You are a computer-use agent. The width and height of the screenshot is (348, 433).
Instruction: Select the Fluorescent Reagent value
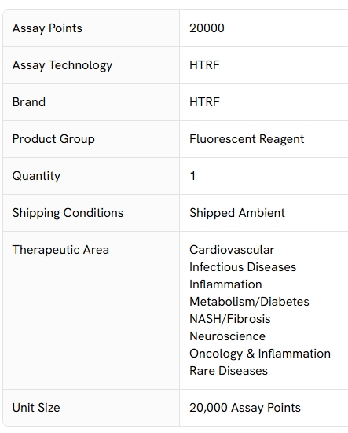(247, 139)
